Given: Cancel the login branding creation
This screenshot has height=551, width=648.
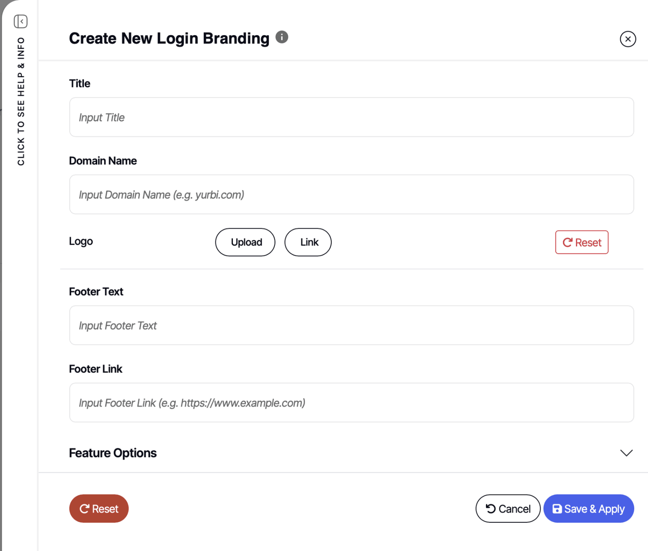Looking at the screenshot, I should click(508, 509).
